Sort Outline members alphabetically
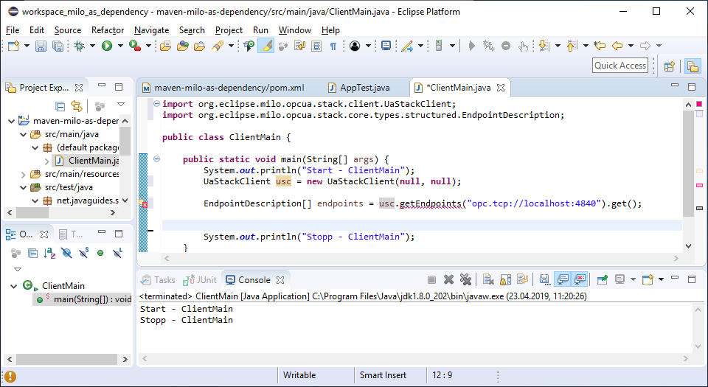The width and height of the screenshot is (708, 387). (x=49, y=254)
